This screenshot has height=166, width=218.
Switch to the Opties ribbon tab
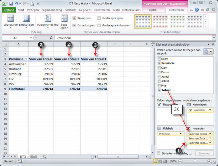[x=153, y=10]
